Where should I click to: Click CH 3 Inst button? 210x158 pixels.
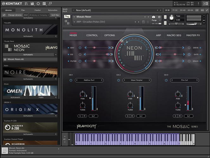[188, 116]
